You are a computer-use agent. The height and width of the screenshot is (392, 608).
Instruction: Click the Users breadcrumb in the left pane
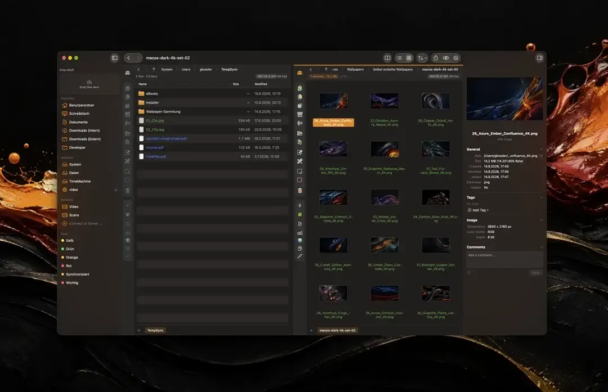186,69
